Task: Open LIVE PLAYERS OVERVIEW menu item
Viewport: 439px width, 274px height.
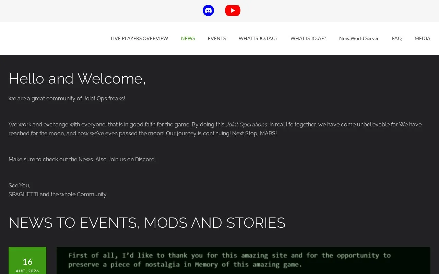Action: coord(139,38)
